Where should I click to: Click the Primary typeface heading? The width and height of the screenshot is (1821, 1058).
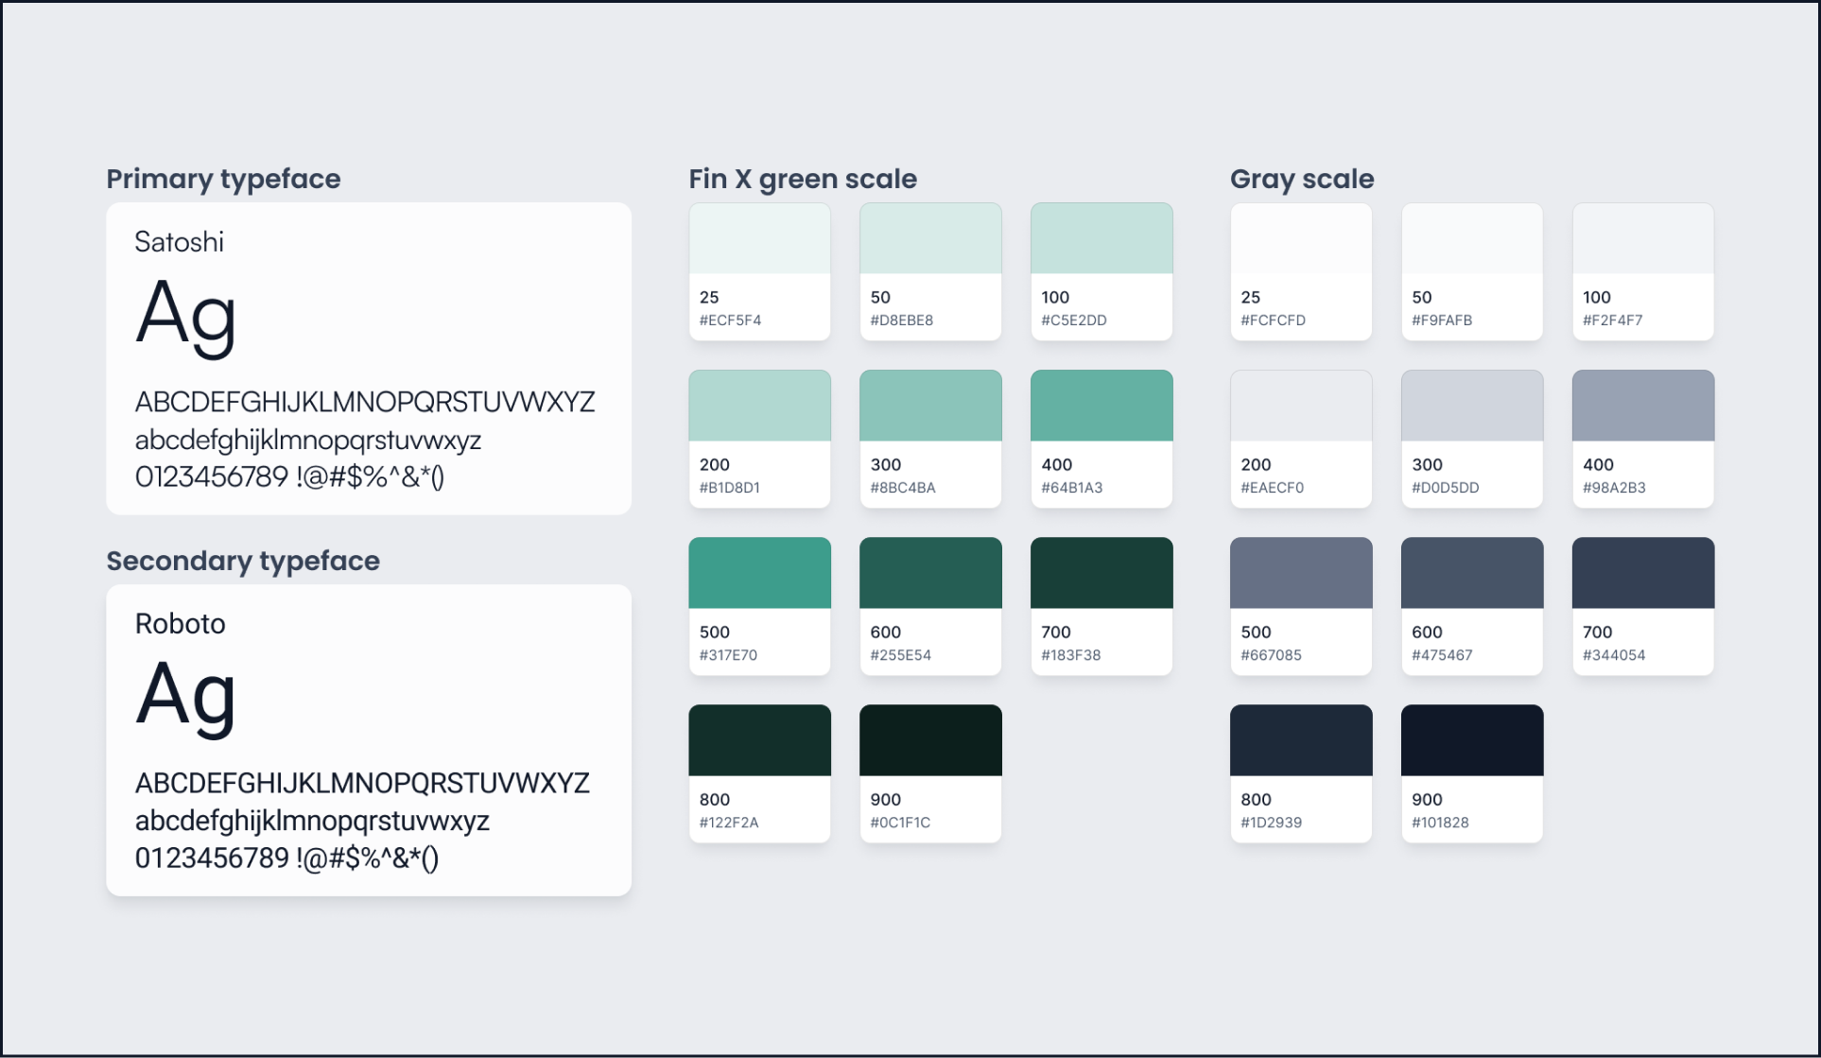click(x=223, y=179)
